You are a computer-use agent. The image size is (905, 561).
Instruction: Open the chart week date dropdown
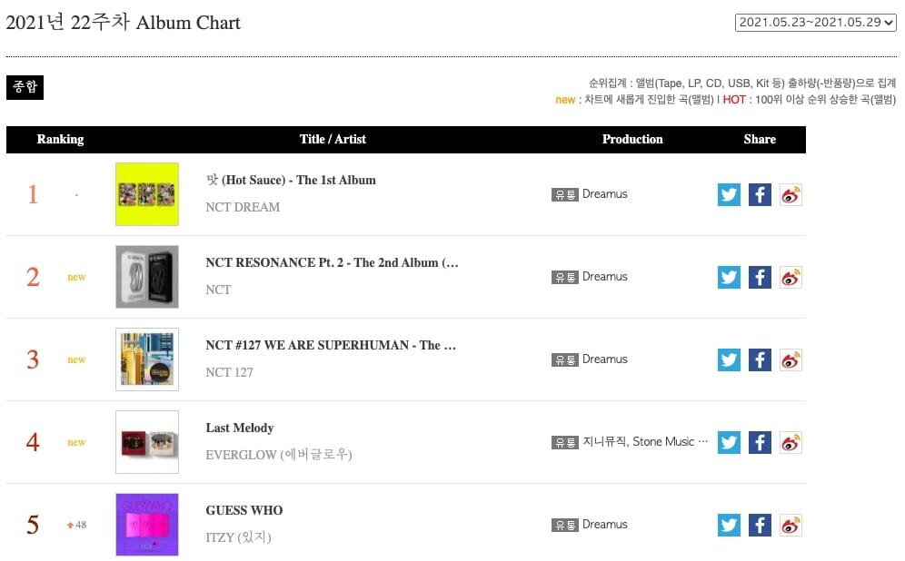pos(815,22)
